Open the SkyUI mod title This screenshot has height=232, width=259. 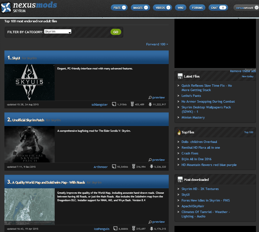(16, 58)
